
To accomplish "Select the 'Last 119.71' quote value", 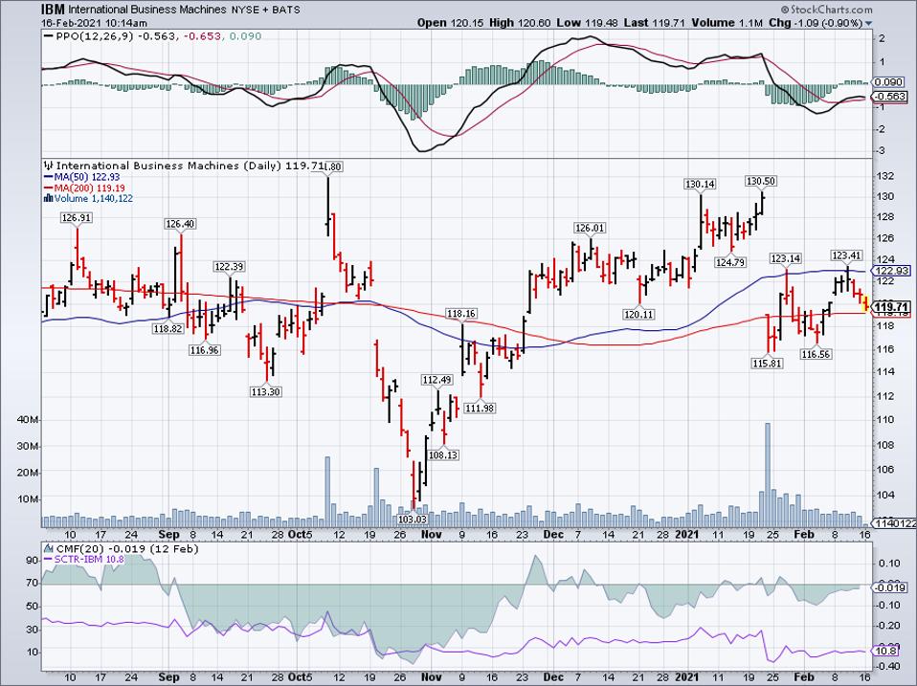I will 657,23.
